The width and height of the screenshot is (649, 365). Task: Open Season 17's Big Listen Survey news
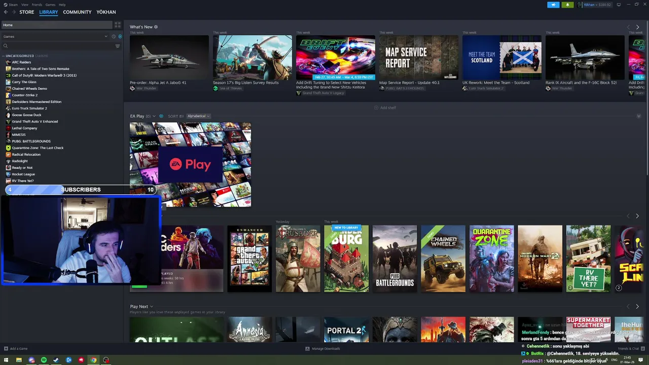coord(253,57)
